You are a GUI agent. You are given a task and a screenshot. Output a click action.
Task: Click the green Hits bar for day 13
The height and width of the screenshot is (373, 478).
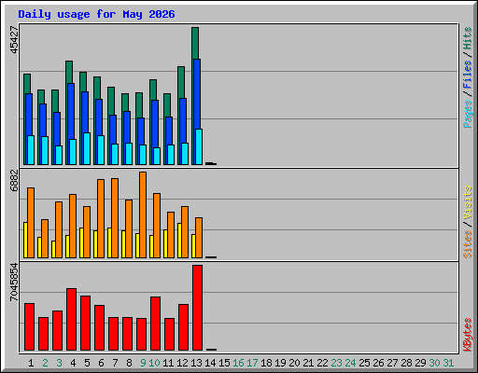[x=195, y=43]
